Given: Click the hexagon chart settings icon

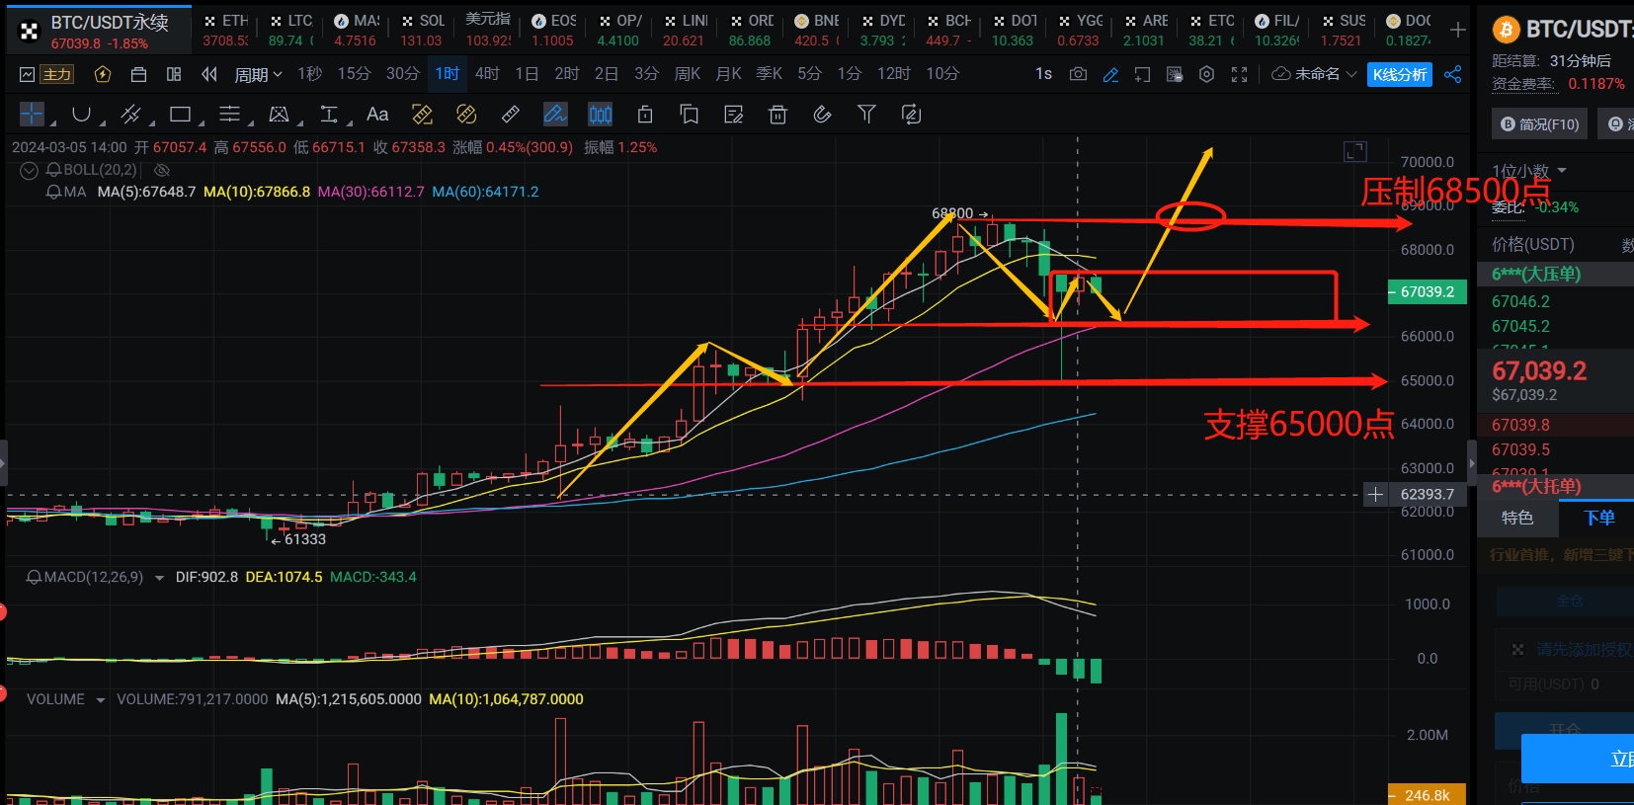Looking at the screenshot, I should pyautogui.click(x=1206, y=74).
